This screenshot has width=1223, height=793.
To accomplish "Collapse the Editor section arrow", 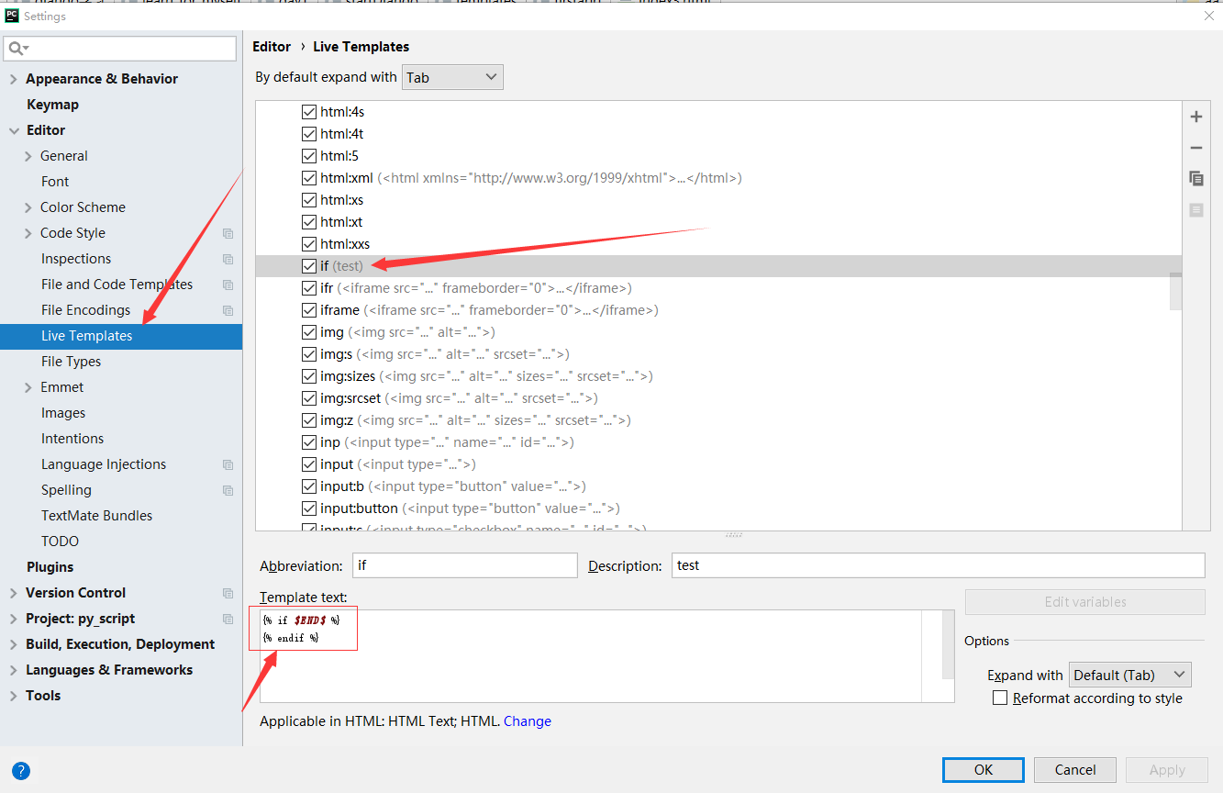I will point(13,130).
